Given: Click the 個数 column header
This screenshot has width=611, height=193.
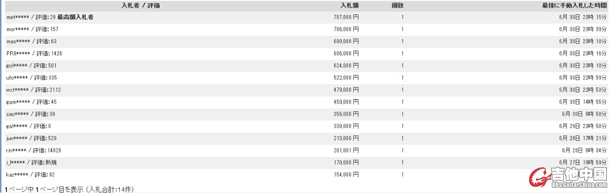Looking at the screenshot, I should [x=397, y=5].
